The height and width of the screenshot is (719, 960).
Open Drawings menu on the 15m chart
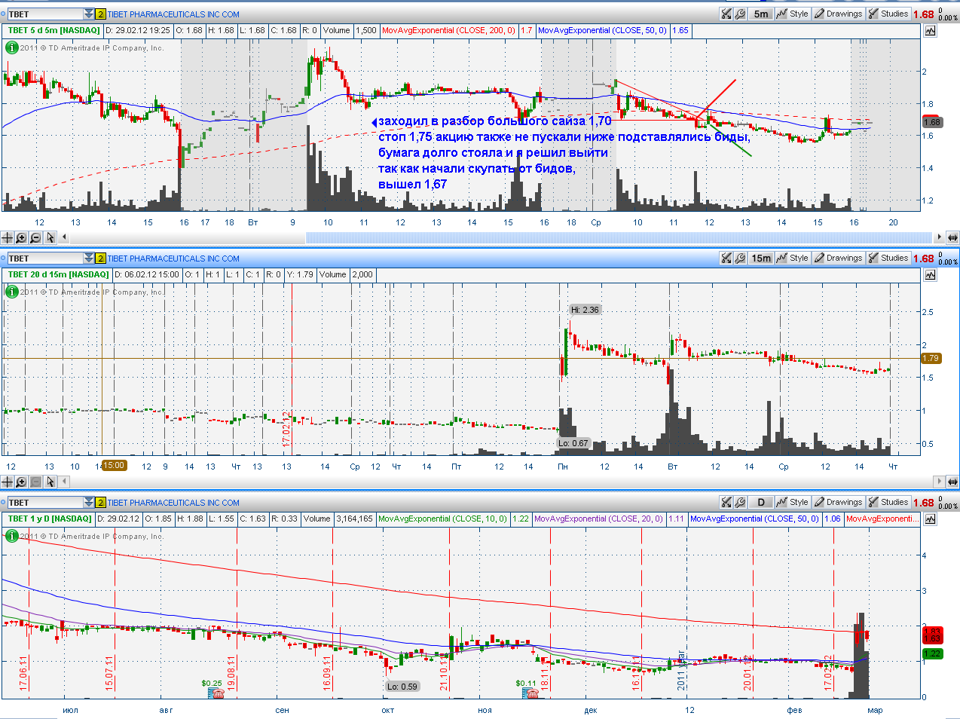tap(838, 258)
